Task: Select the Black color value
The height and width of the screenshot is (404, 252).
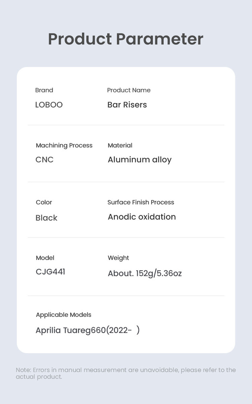Action: pyautogui.click(x=46, y=218)
